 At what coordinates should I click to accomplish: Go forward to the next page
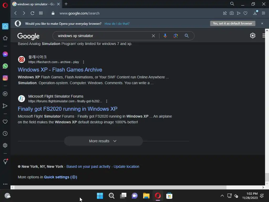pyautogui.click(x=24, y=13)
